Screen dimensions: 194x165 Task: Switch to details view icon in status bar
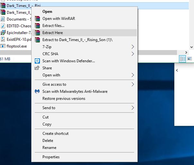click(183, 59)
